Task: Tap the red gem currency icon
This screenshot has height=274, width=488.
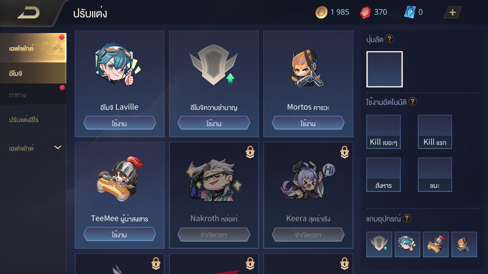Action: point(365,12)
